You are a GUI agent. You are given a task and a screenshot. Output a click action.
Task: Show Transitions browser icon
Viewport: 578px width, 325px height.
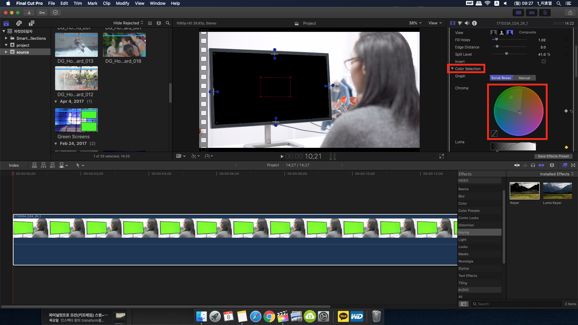pyautogui.click(x=573, y=165)
